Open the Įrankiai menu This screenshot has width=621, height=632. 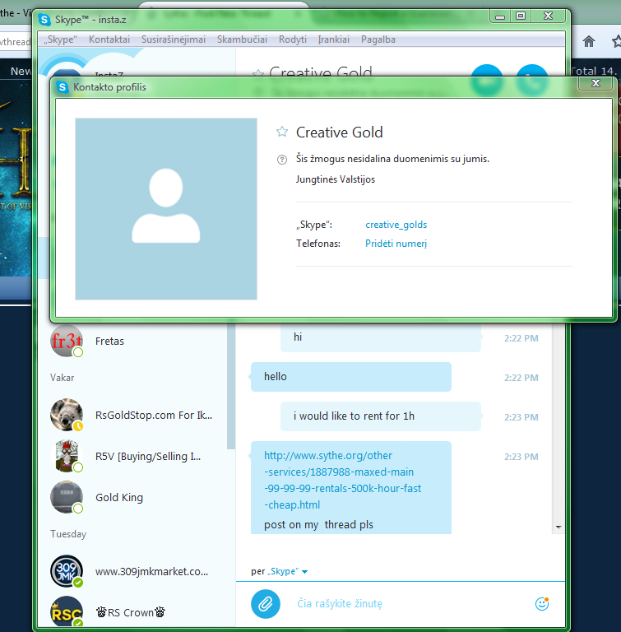click(333, 39)
